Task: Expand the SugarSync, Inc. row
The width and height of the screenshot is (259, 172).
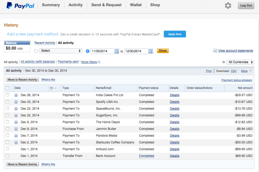Action: pos(16,115)
